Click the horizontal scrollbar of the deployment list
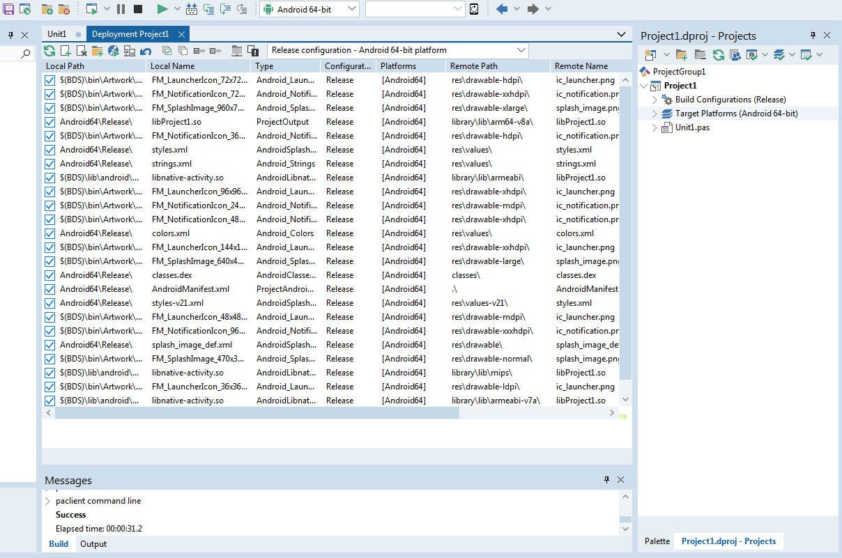 tap(257, 413)
